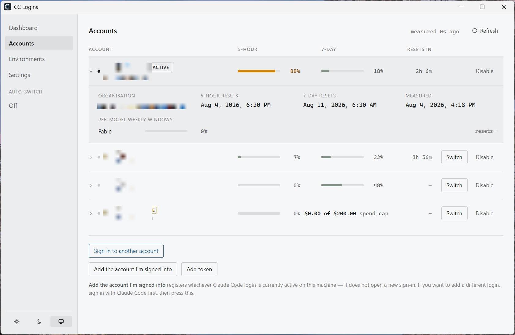
Task: Click the Add token button
Action: [199, 269]
